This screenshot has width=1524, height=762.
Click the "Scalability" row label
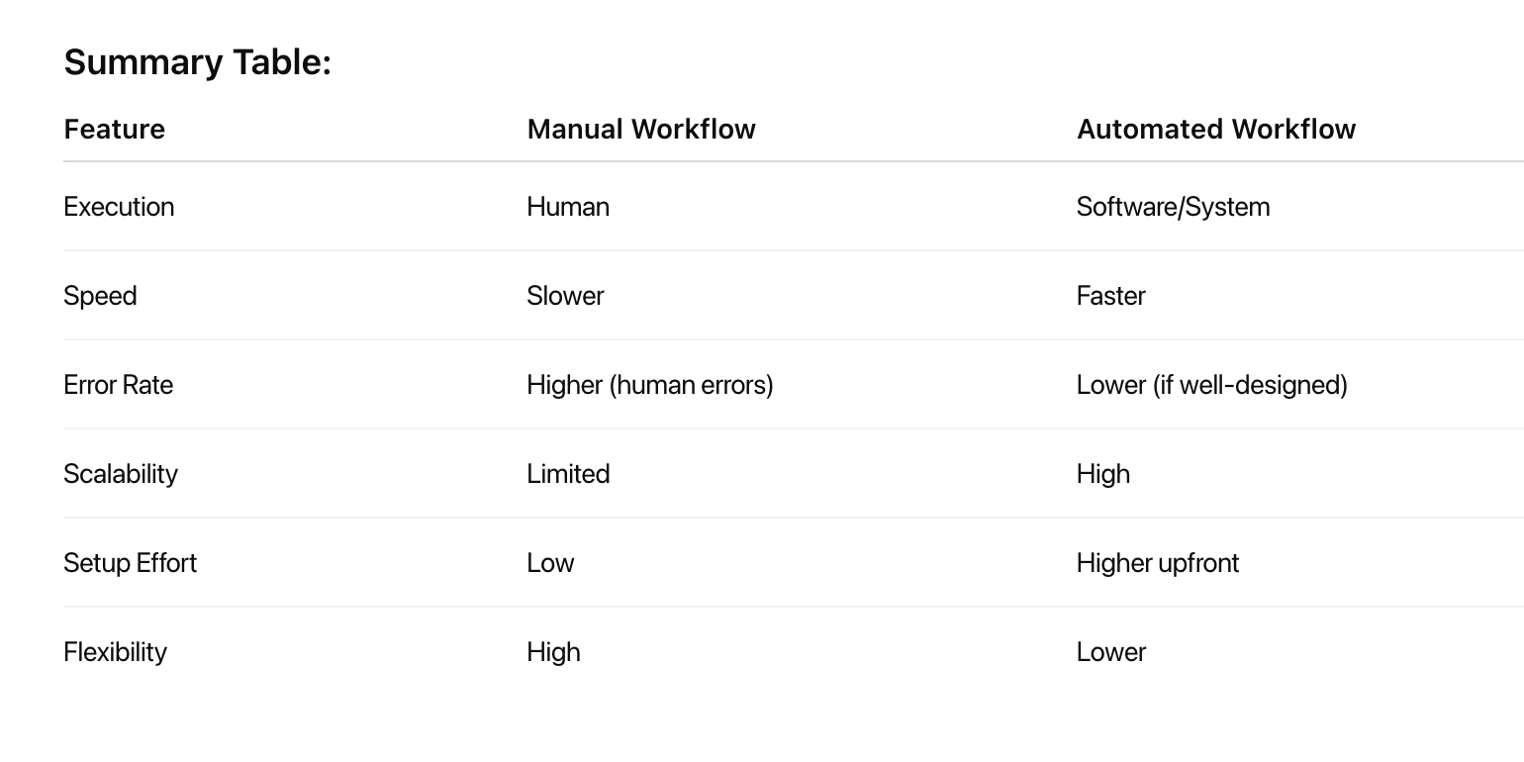(x=121, y=474)
